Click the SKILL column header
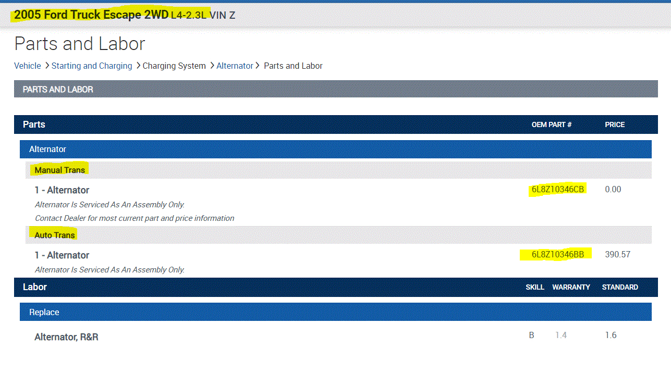This screenshot has width=671, height=373. click(535, 287)
